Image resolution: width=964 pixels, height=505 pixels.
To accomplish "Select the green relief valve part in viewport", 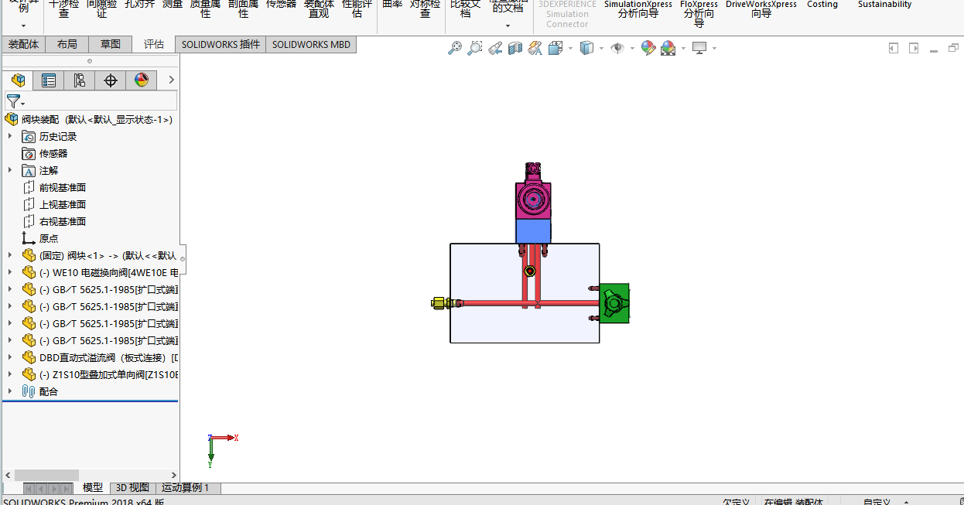I will click(614, 303).
